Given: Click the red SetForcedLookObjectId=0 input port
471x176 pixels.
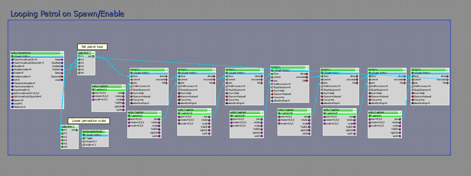Looking at the screenshot, I should pos(12,97).
